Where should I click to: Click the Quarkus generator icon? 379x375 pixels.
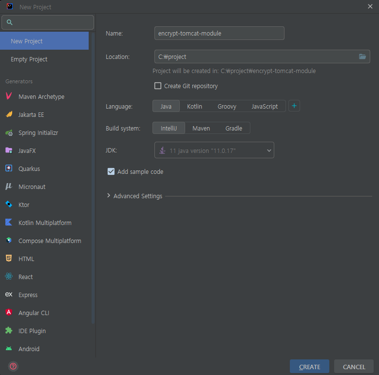9,169
